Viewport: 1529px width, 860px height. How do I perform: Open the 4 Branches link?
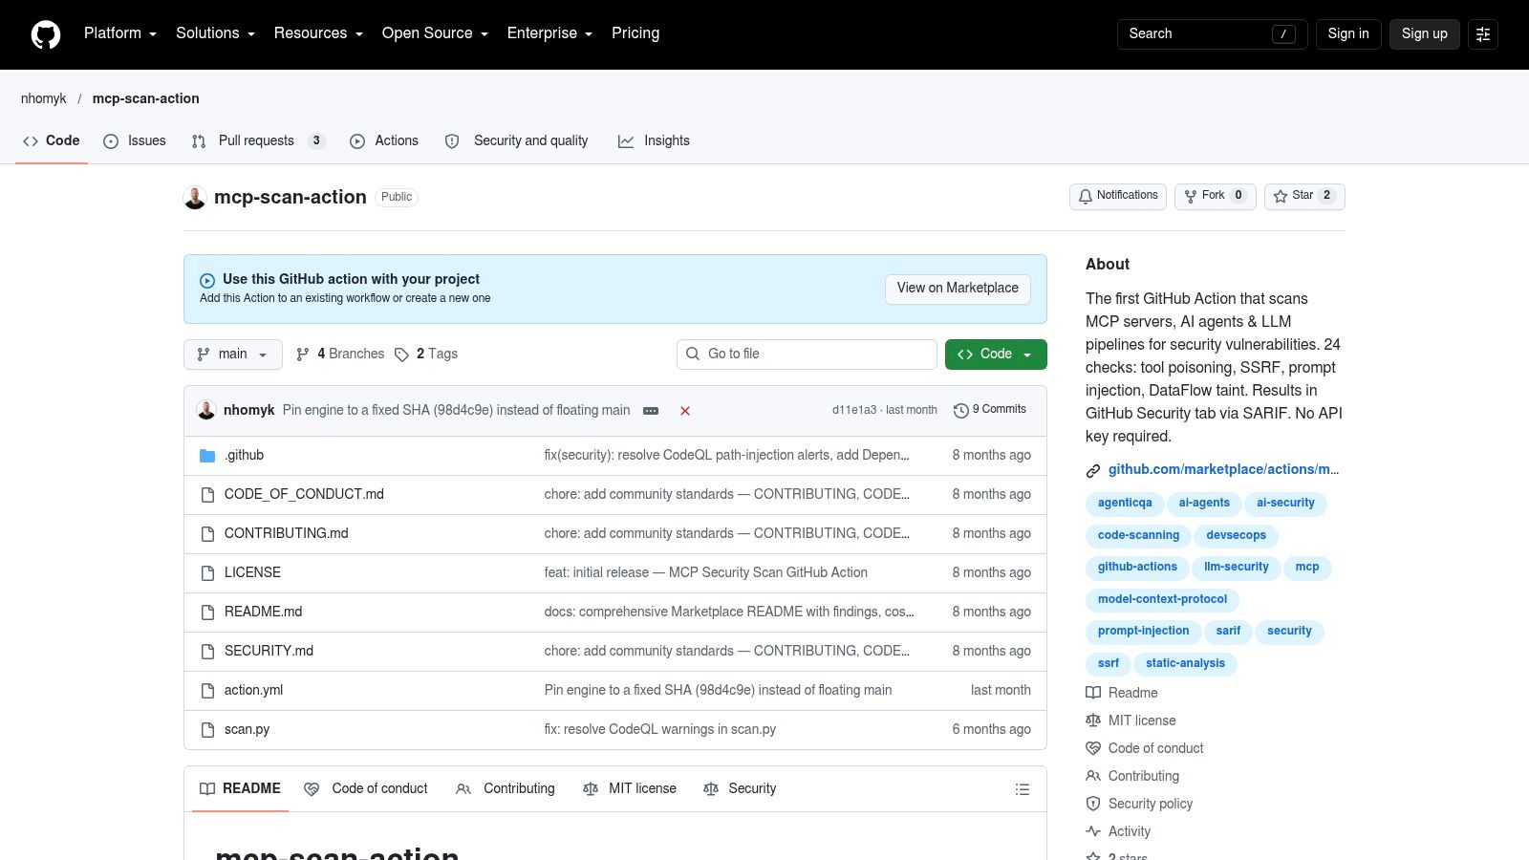[340, 355]
